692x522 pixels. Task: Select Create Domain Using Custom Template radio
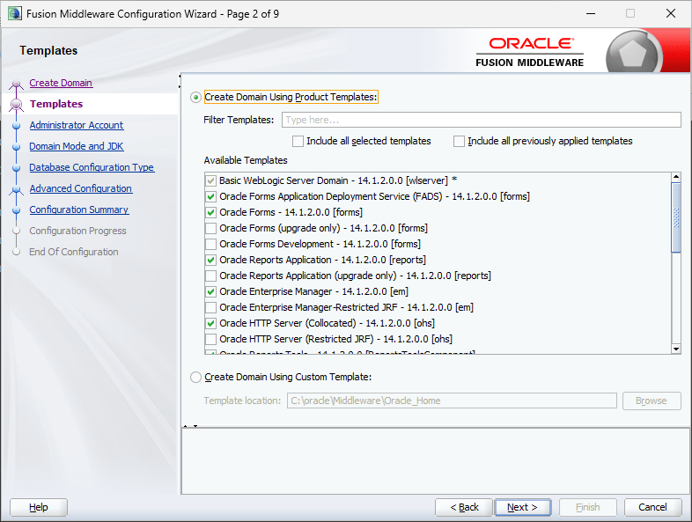pos(196,378)
